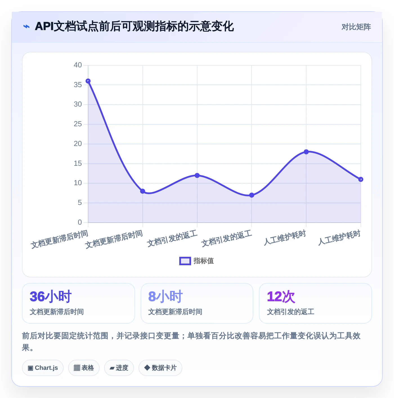Click the y-axis label 40
The width and height of the screenshot is (394, 398).
pos(78,65)
